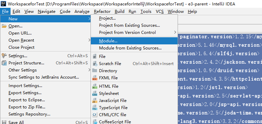Screen dimensions: 262x124
Task: Click the Stylesheet CSS icon
Action: tap(95, 94)
